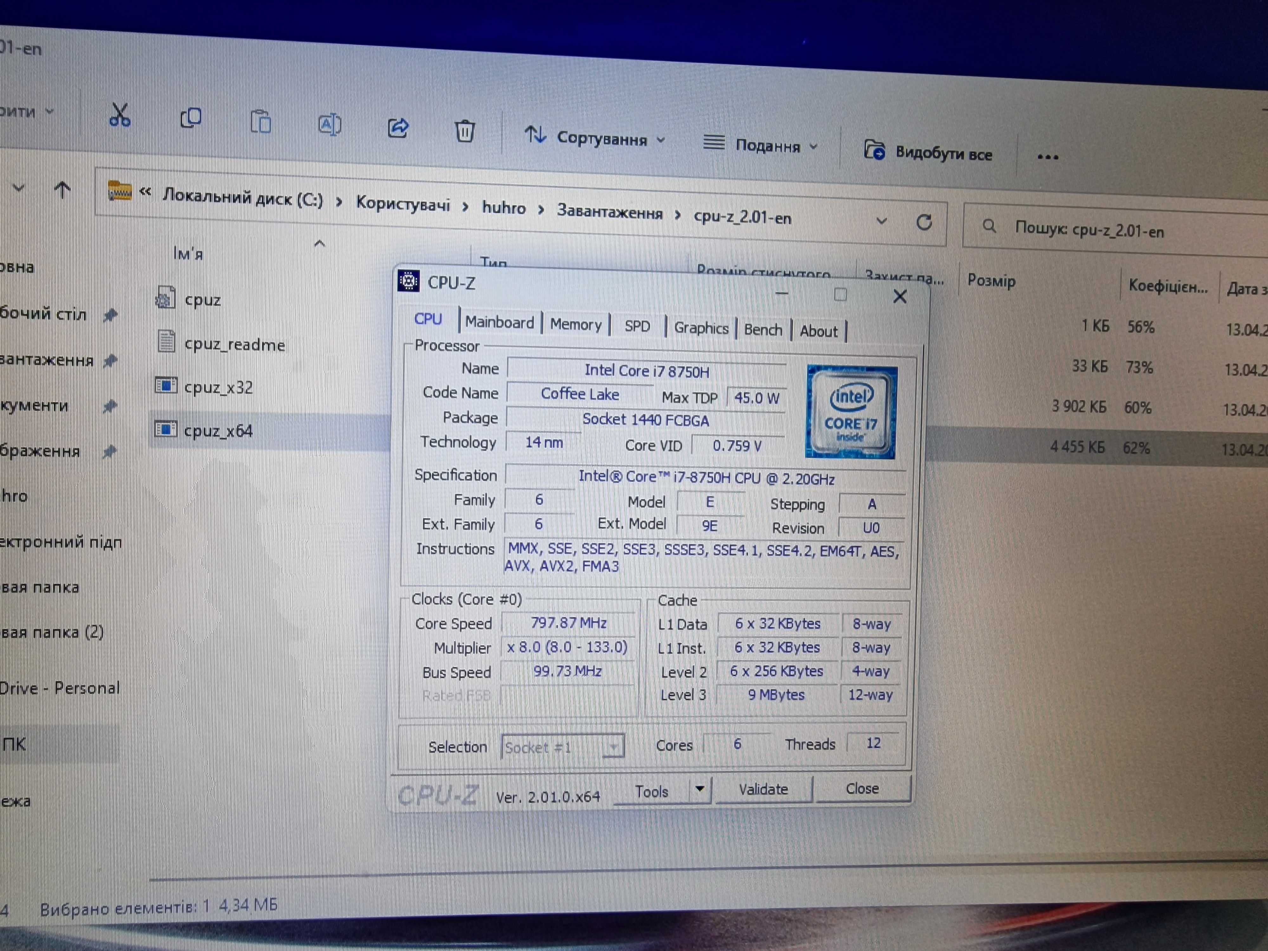The image size is (1268, 951).
Task: Click the chevron after Завантаження in path
Action: [678, 216]
